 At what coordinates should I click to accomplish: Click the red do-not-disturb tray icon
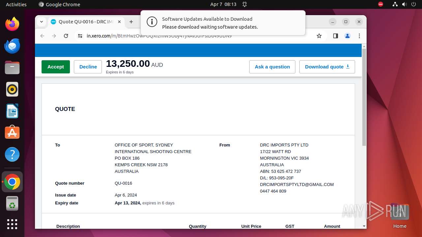tap(380, 4)
